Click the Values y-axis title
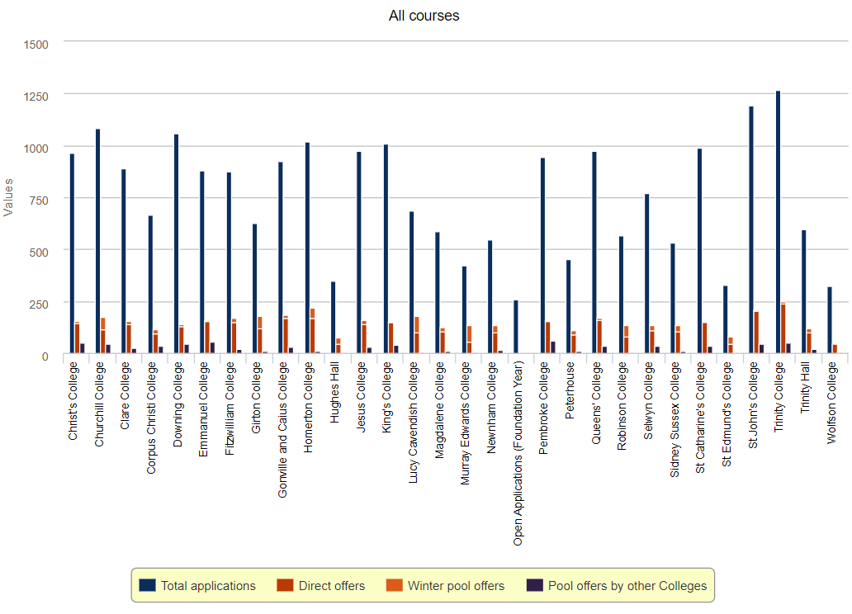Screen dimensions: 852x614 (8, 196)
